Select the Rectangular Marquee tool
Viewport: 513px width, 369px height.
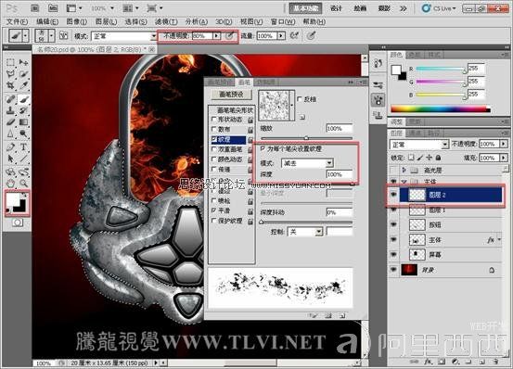coord(11,62)
